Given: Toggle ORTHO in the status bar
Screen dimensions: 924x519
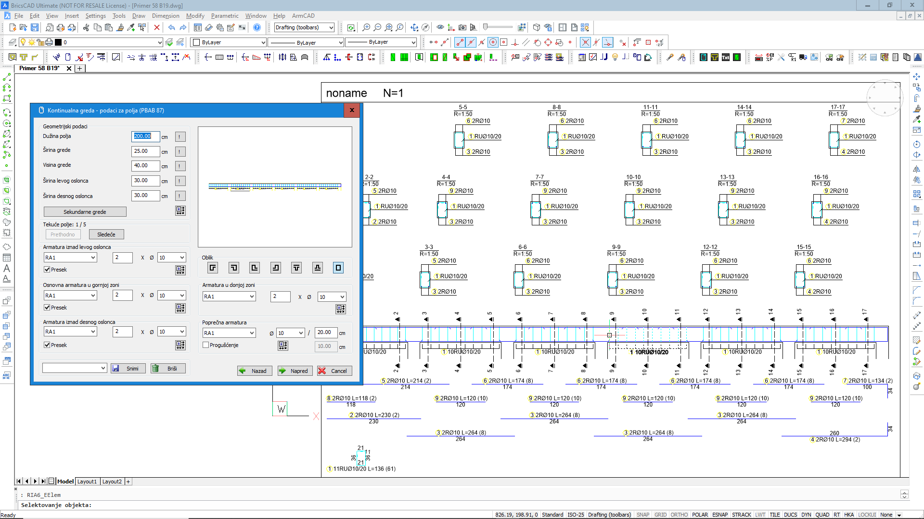Looking at the screenshot, I should point(679,515).
